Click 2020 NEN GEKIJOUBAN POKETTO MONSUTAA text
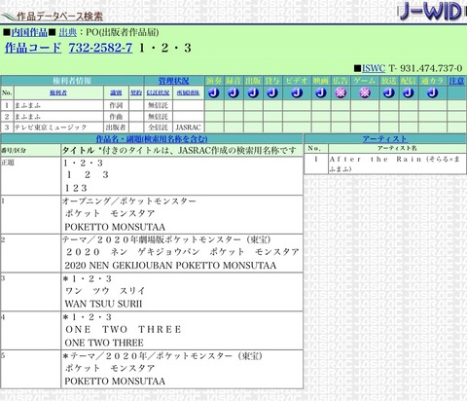 (x=170, y=266)
